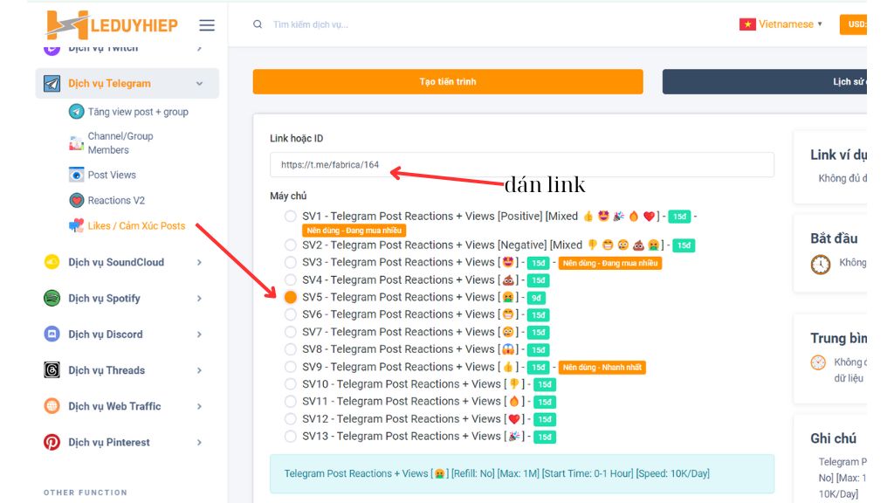Select SV2 Negative Mixed reactions server

[291, 245]
